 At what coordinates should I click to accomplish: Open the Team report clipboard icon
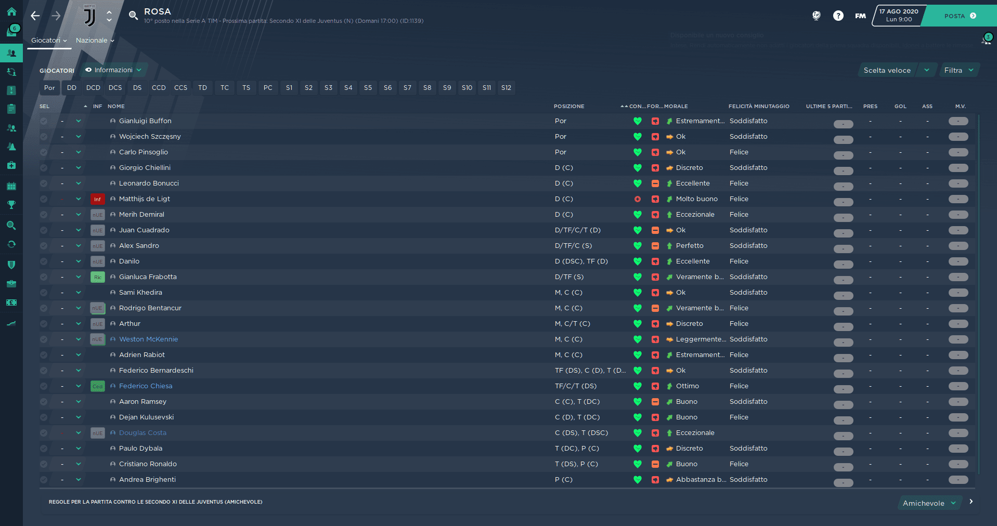(11, 109)
